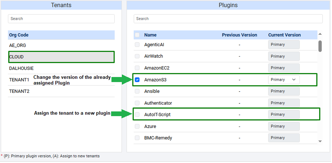Click the Name column header
Screen dimensions: 332x163
click(150, 35)
